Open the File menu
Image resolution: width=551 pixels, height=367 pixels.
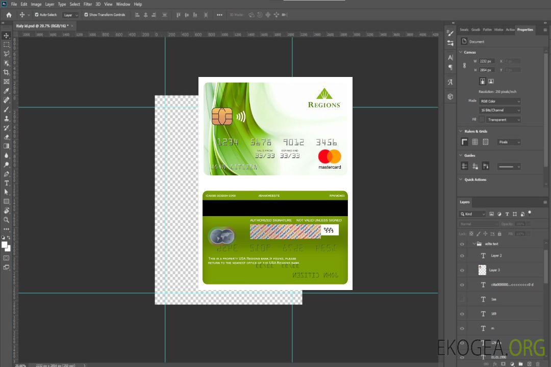pos(14,4)
